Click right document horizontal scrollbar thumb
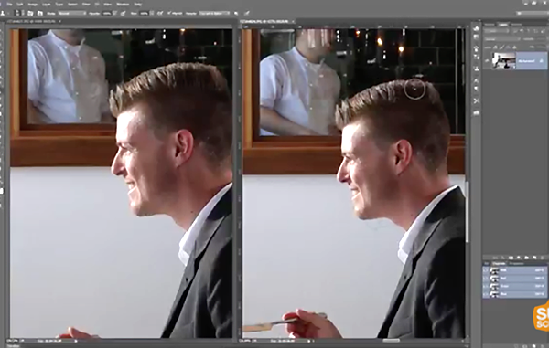 (391, 340)
